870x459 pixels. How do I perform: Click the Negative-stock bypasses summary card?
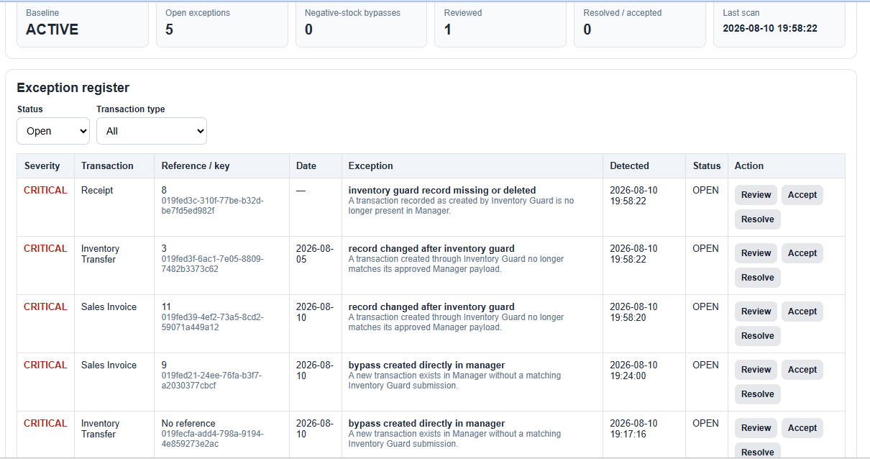(x=361, y=24)
